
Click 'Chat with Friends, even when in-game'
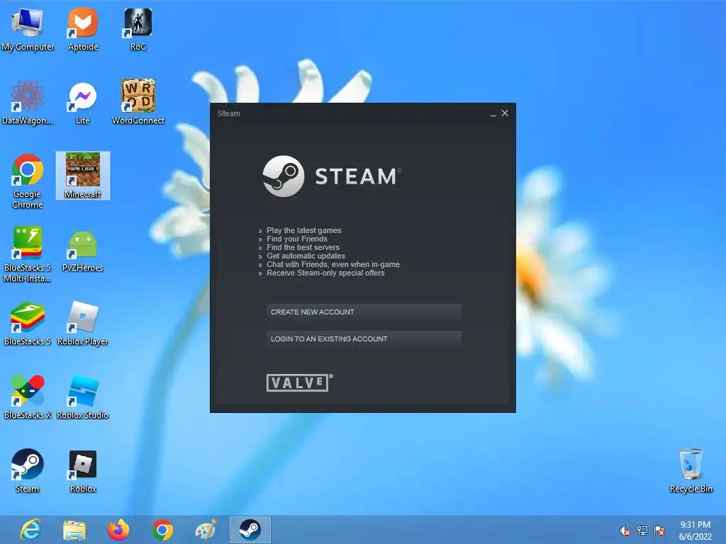click(x=333, y=265)
